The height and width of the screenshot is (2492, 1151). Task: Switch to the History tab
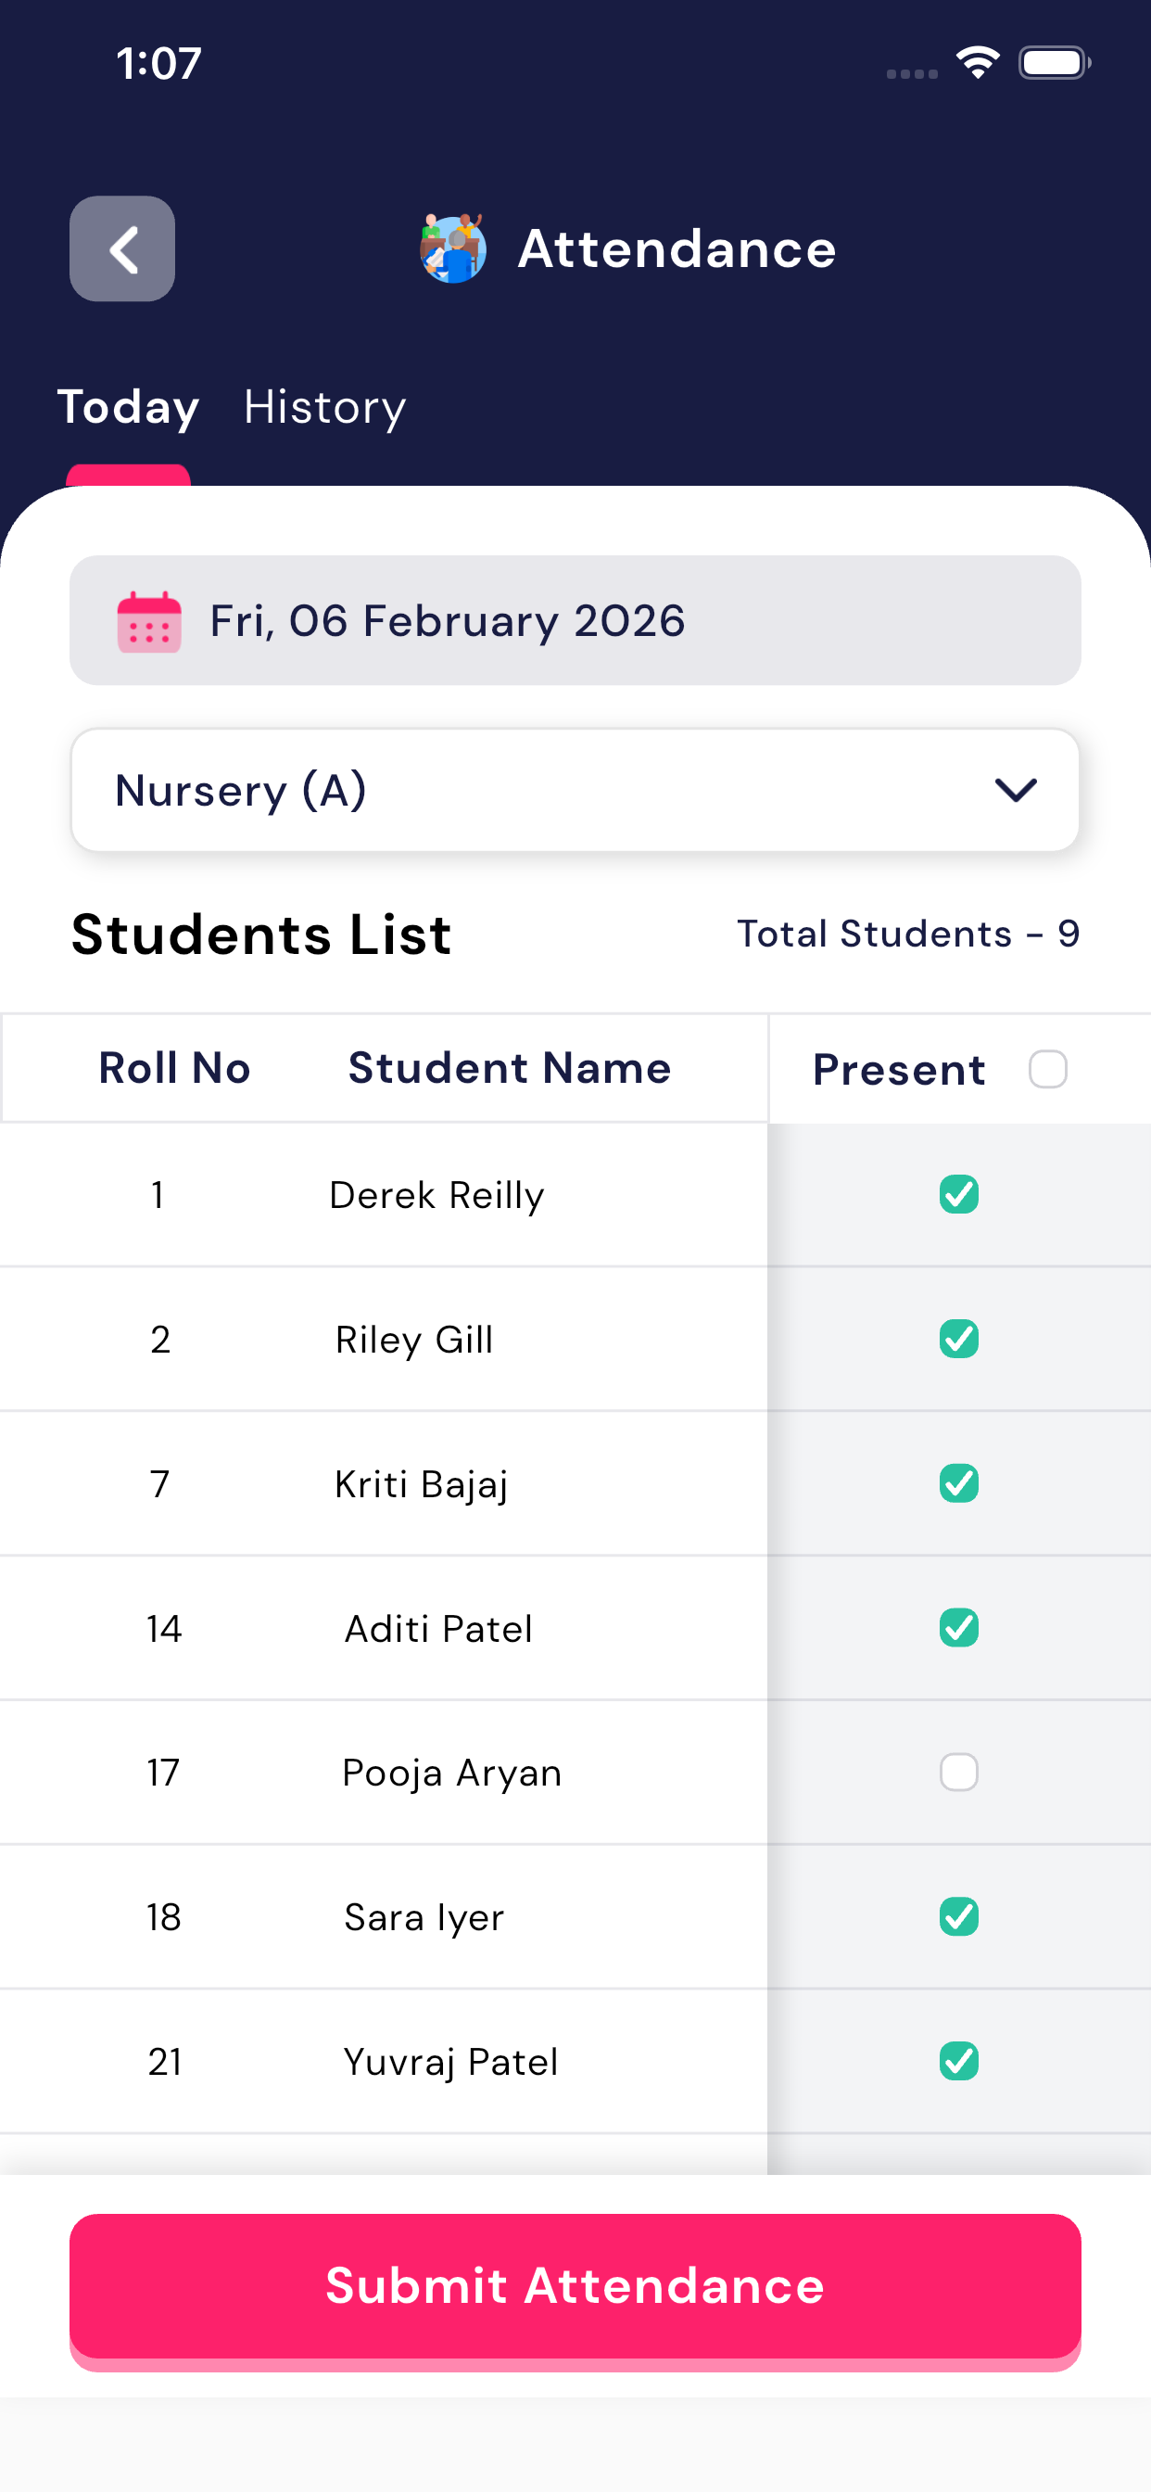point(324,407)
